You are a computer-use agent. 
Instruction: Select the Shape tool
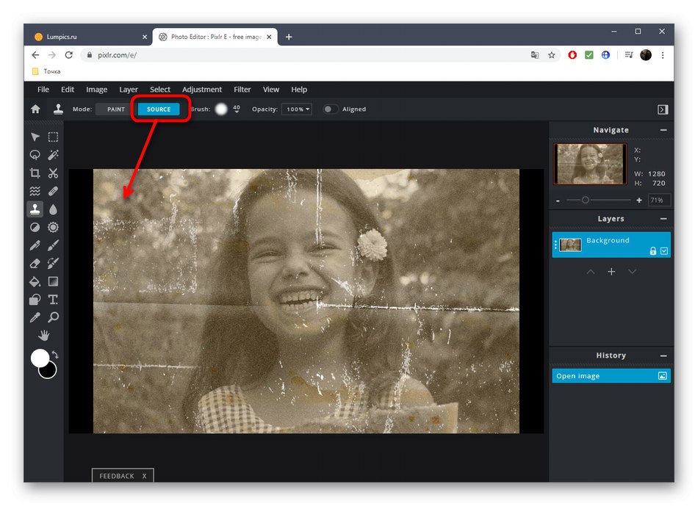pos(35,300)
